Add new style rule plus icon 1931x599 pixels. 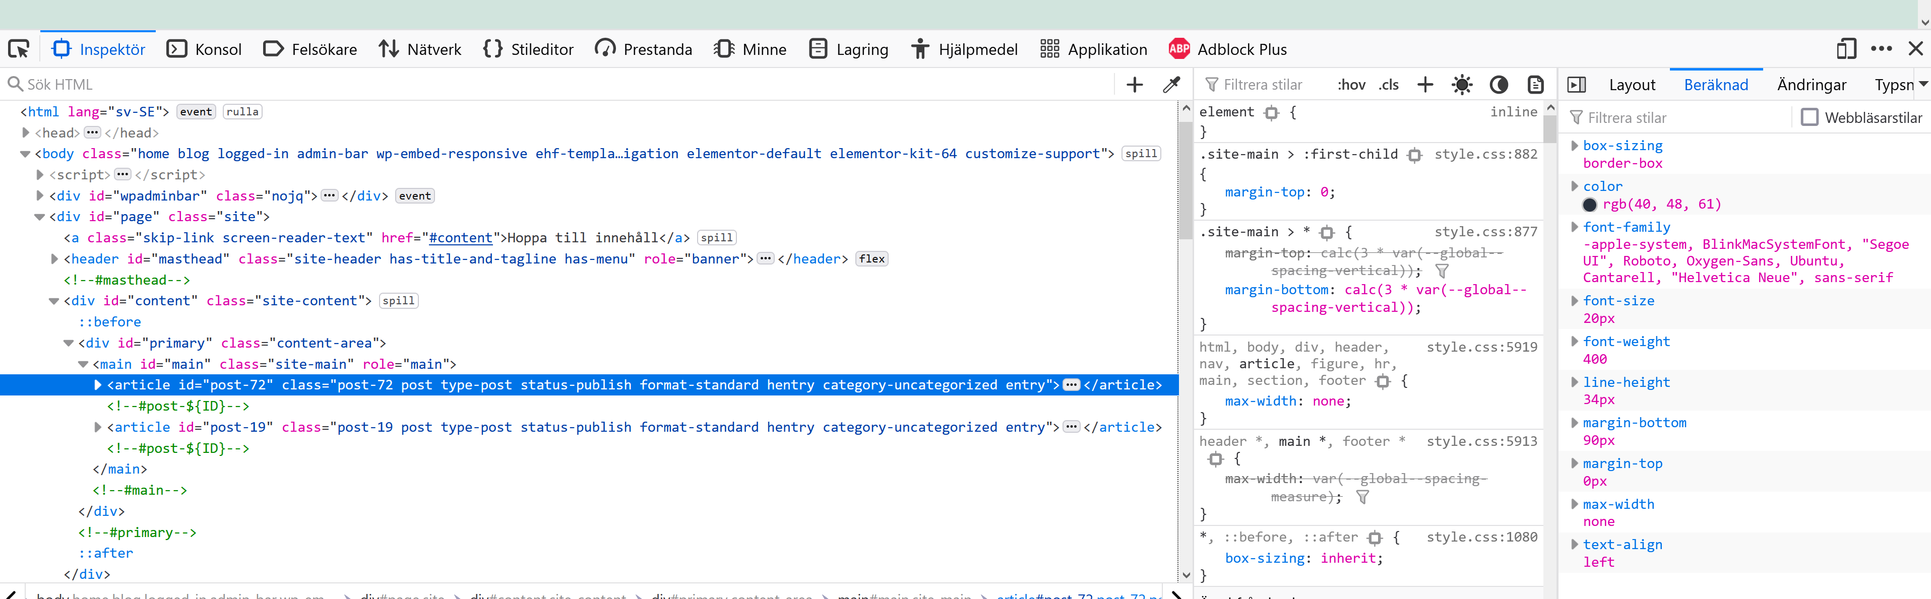[x=1425, y=85]
